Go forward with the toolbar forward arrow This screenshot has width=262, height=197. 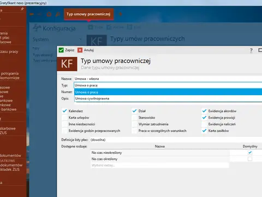pyautogui.click(x=39, y=14)
